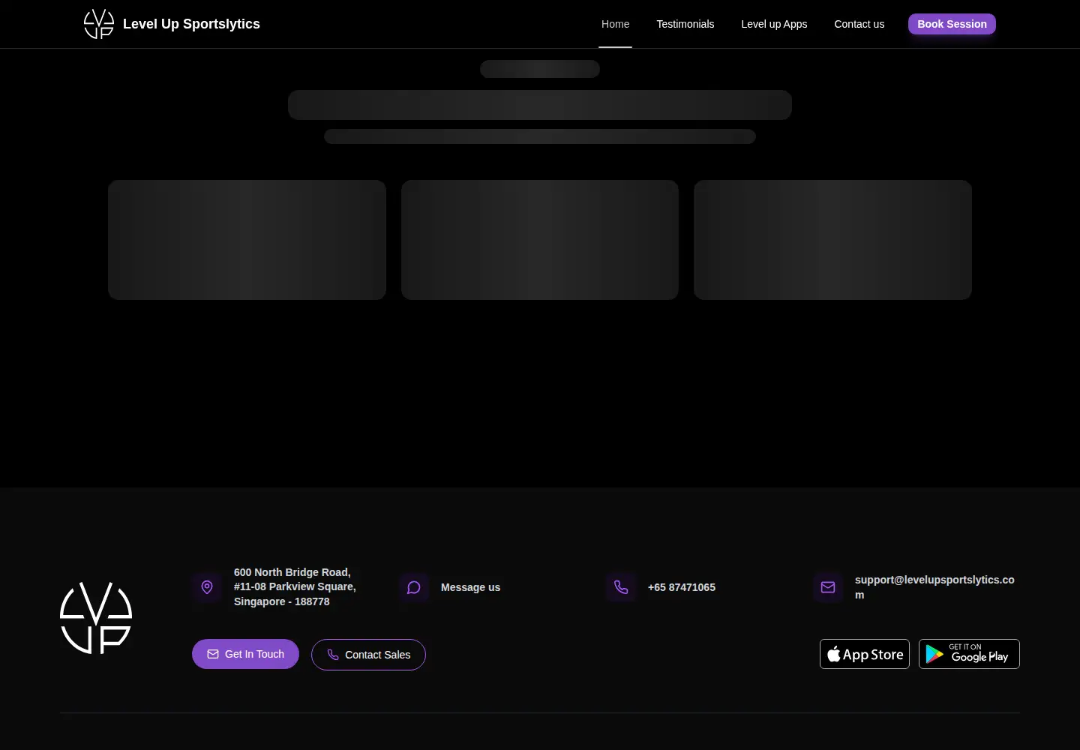Open Level up Apps page
Screen dimensions: 1080x750
point(774,24)
